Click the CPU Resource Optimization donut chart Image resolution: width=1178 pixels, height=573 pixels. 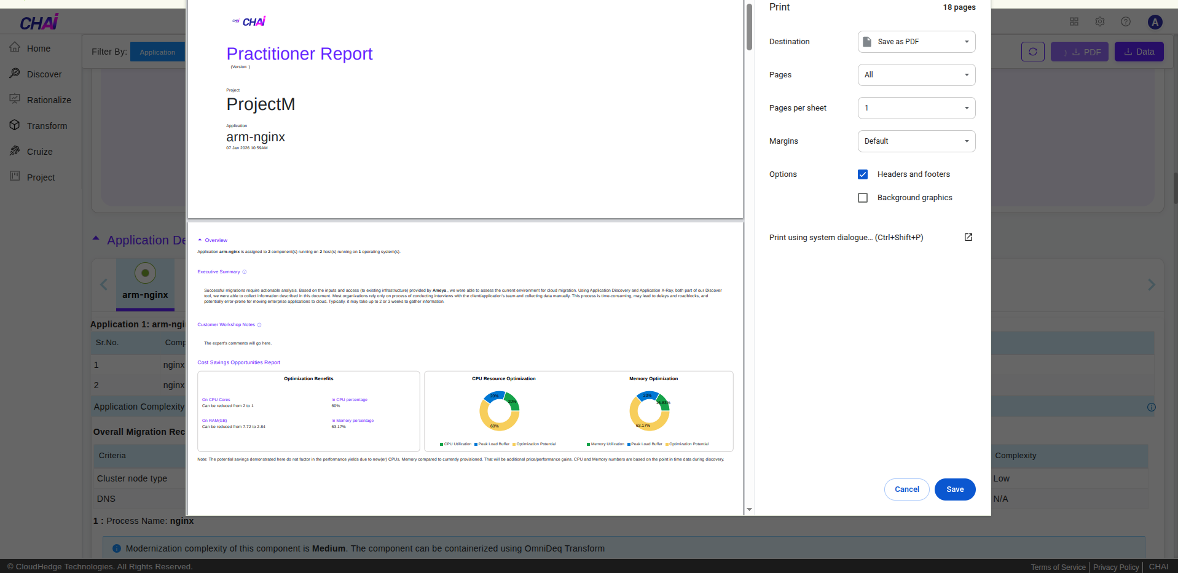point(500,411)
